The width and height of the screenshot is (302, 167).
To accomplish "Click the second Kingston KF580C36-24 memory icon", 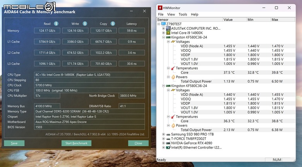I will pyautogui.click(x=168, y=86).
